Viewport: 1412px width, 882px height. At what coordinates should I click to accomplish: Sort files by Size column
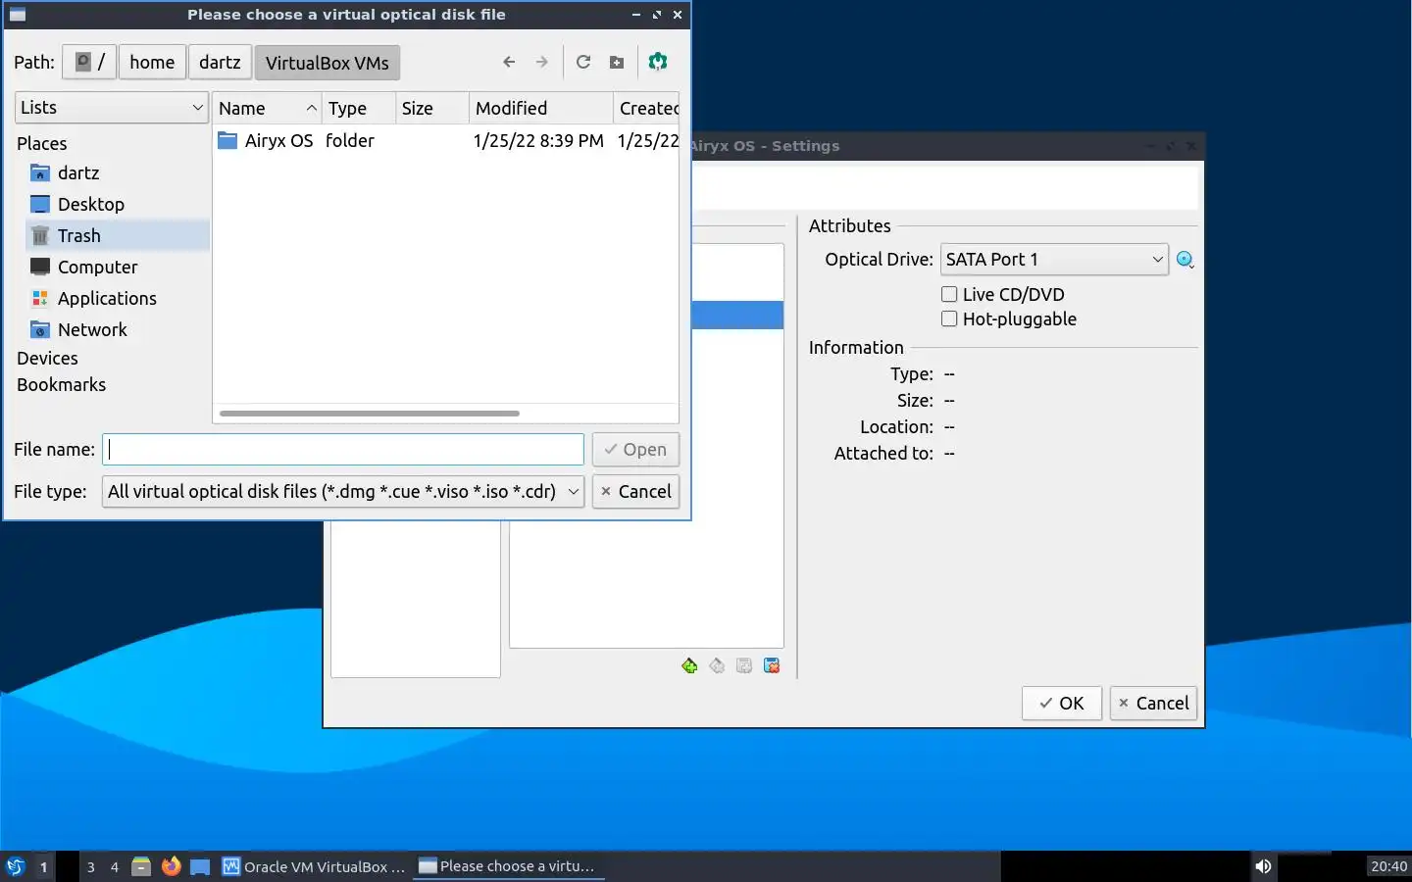pyautogui.click(x=431, y=109)
